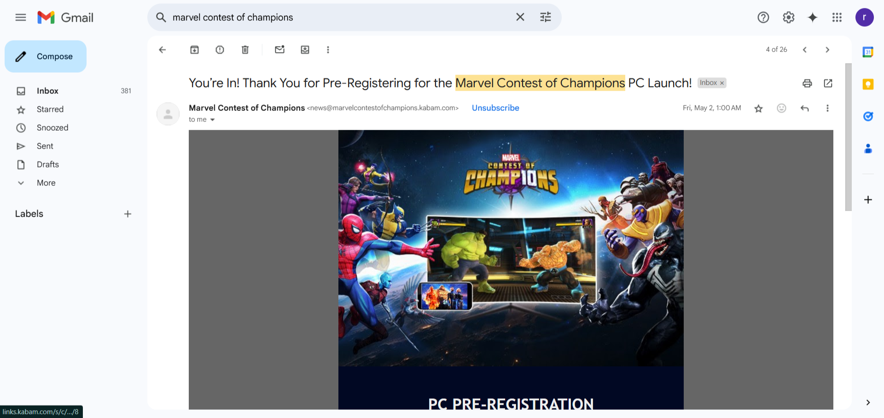Toggle the main menu hamburger button
Screen dimensions: 884x418
point(21,17)
